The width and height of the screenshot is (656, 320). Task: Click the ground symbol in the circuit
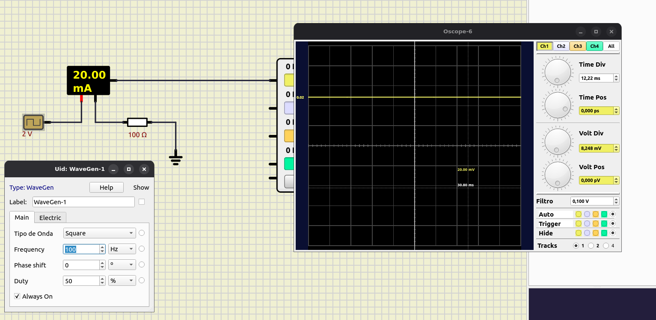tap(176, 158)
